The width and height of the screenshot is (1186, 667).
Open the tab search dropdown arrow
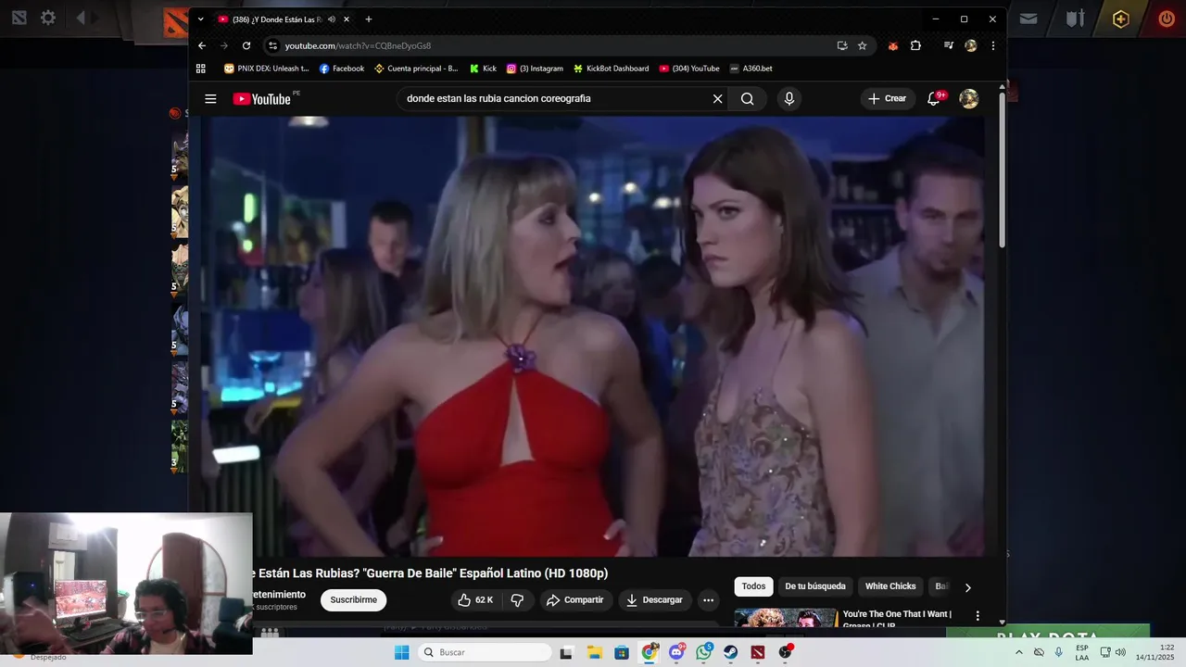tap(200, 19)
